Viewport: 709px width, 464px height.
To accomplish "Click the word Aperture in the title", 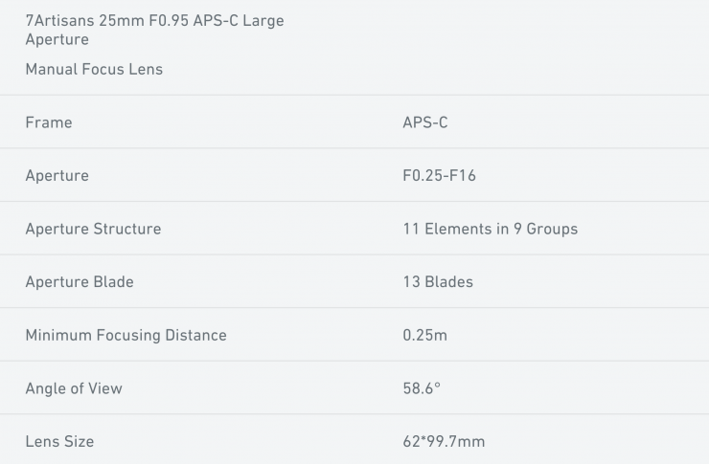I will point(57,39).
